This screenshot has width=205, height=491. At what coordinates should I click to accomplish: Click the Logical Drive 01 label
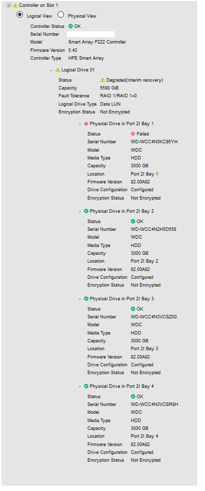tap(78, 70)
